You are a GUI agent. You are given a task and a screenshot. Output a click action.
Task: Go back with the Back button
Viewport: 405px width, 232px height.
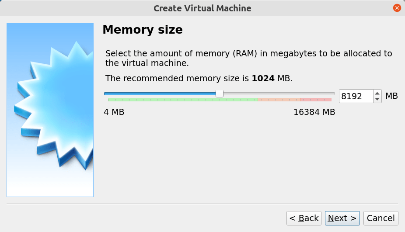pyautogui.click(x=304, y=218)
